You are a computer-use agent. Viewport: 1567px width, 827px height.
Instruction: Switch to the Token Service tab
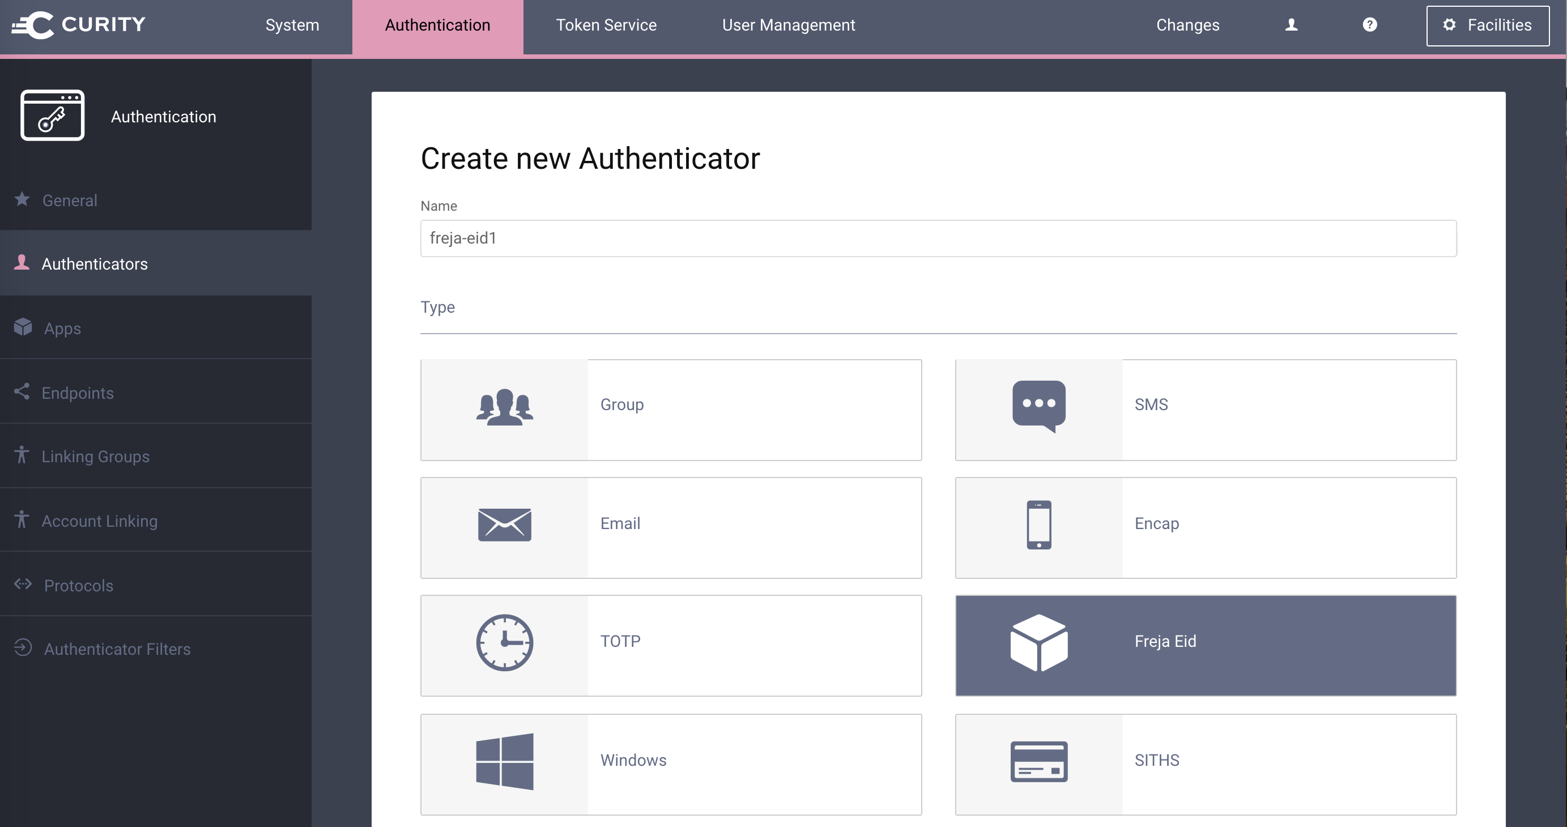tap(606, 25)
